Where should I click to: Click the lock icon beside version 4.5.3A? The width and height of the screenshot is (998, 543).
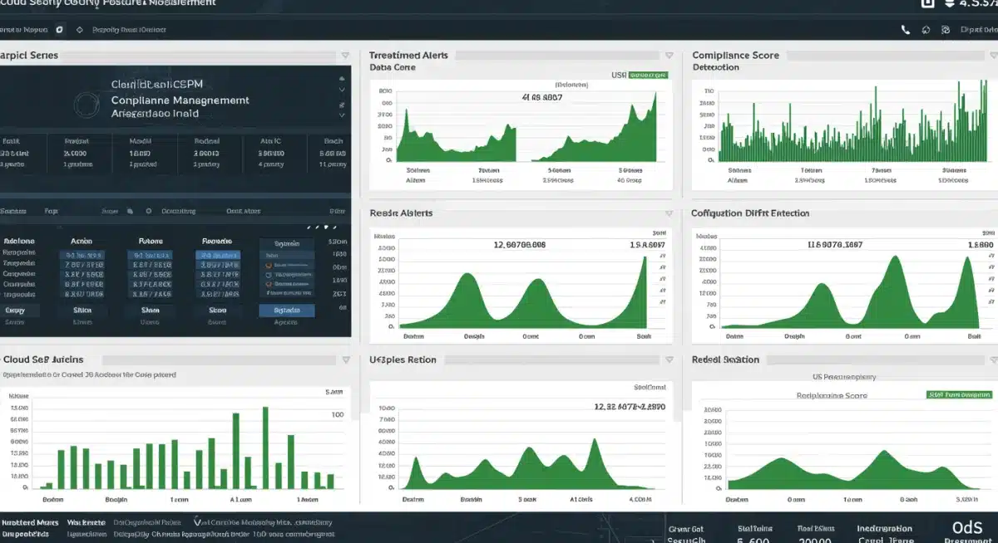(x=927, y=5)
